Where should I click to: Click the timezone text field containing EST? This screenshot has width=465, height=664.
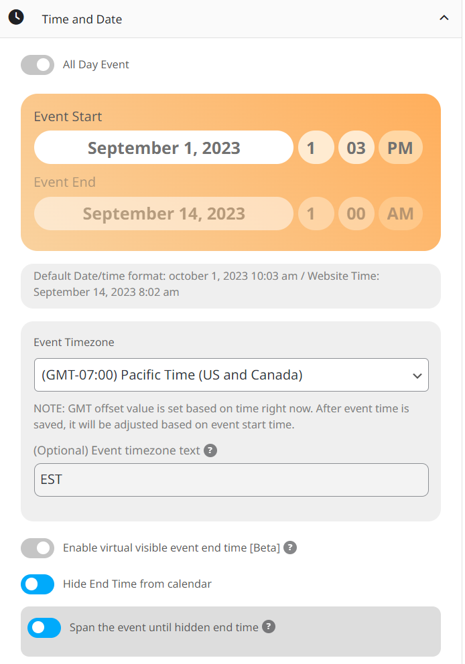231,480
